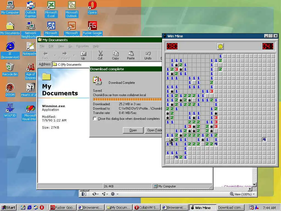This screenshot has width=281, height=211.
Task: Select the Microsoft Visual InterDev desktop icon
Action: pyautogui.click(x=29, y=112)
